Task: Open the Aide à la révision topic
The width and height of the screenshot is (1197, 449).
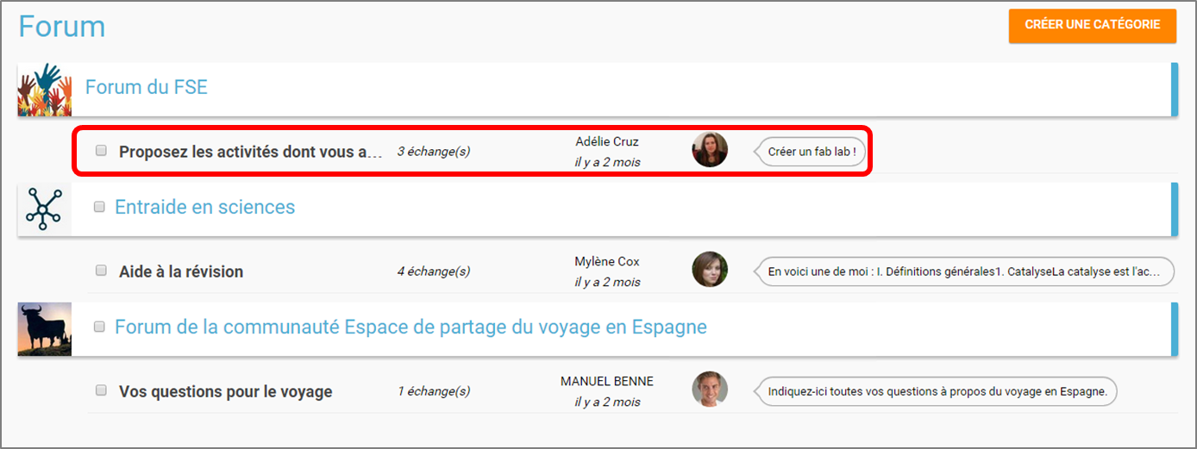Action: (x=181, y=271)
